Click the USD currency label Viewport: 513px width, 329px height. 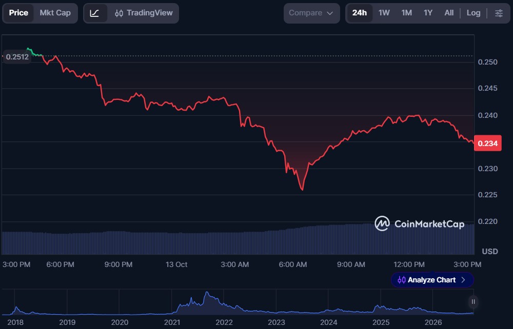[490, 252]
